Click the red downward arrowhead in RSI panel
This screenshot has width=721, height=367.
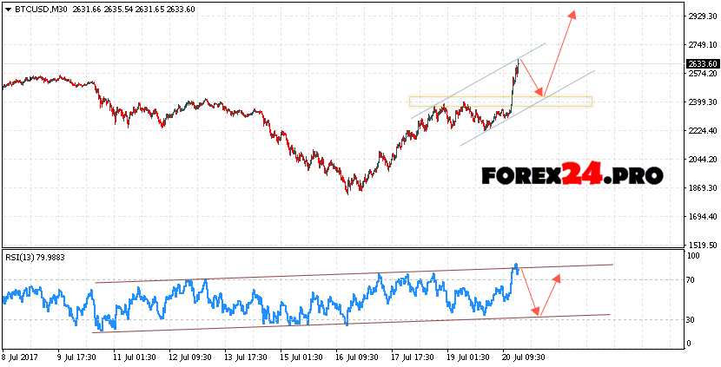[x=539, y=312]
